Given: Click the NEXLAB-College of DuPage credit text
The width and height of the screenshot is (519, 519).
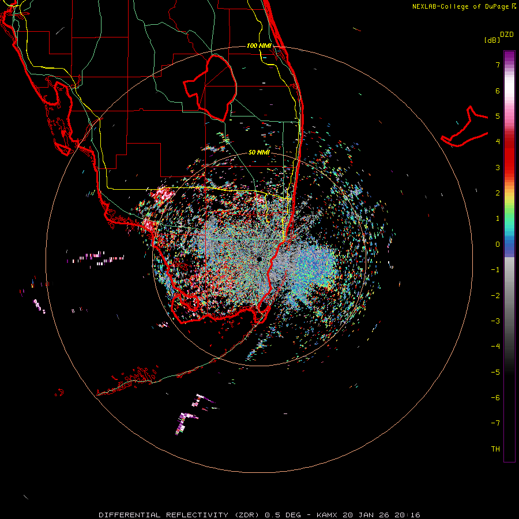Looking at the screenshot, I should (460, 6).
